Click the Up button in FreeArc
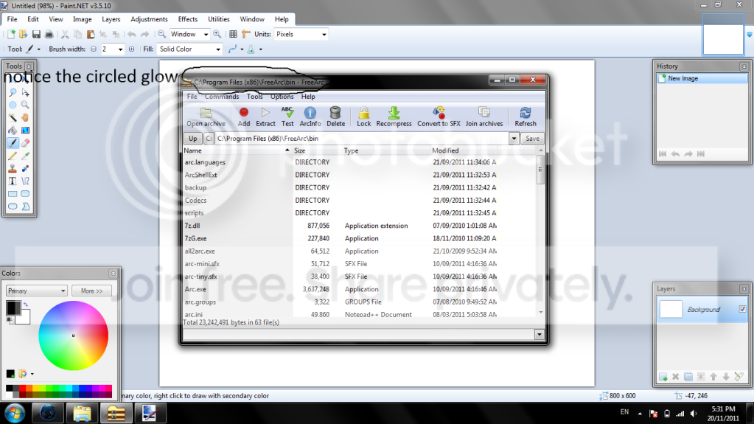Screen dimensions: 754x424 tap(193, 139)
